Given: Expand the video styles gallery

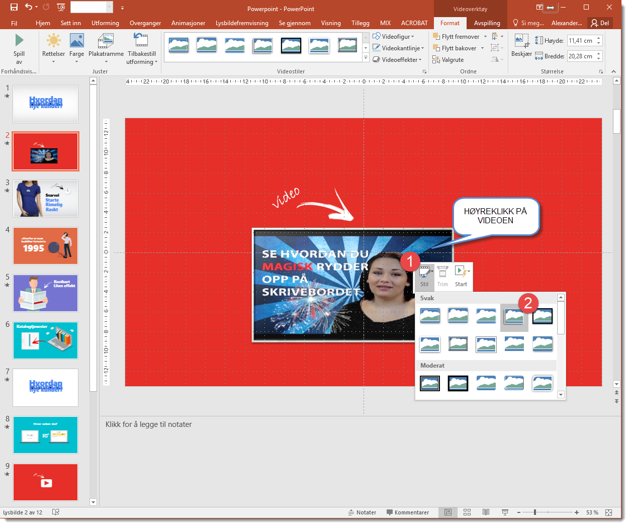Looking at the screenshot, I should pos(366,58).
